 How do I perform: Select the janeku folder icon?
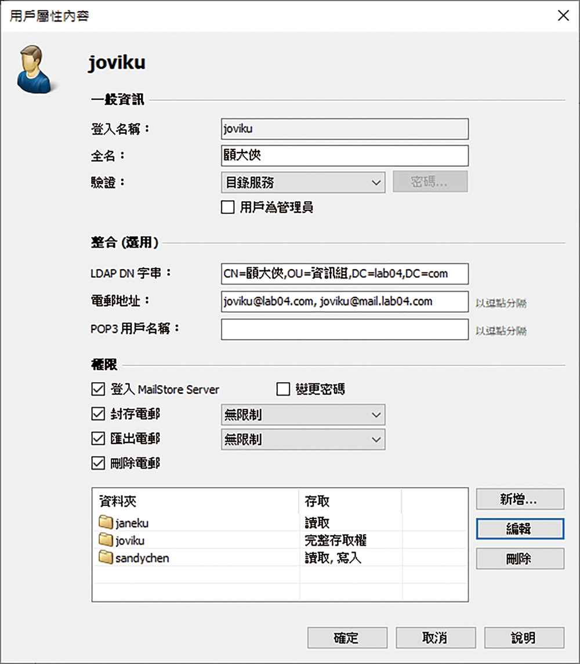coord(106,522)
